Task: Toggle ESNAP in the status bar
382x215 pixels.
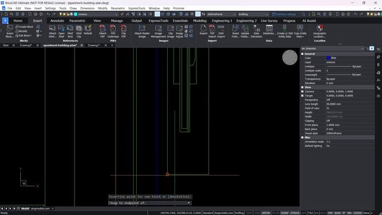Action: point(285,213)
